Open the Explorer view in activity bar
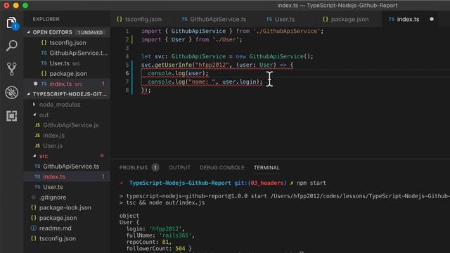 click(11, 23)
